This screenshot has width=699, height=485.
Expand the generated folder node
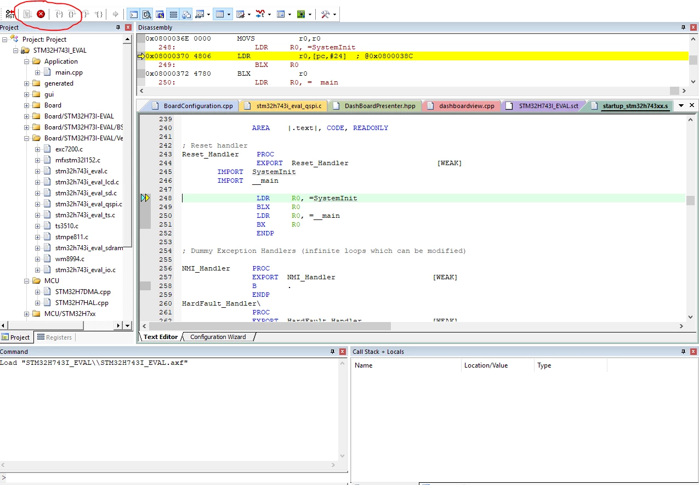(x=27, y=83)
